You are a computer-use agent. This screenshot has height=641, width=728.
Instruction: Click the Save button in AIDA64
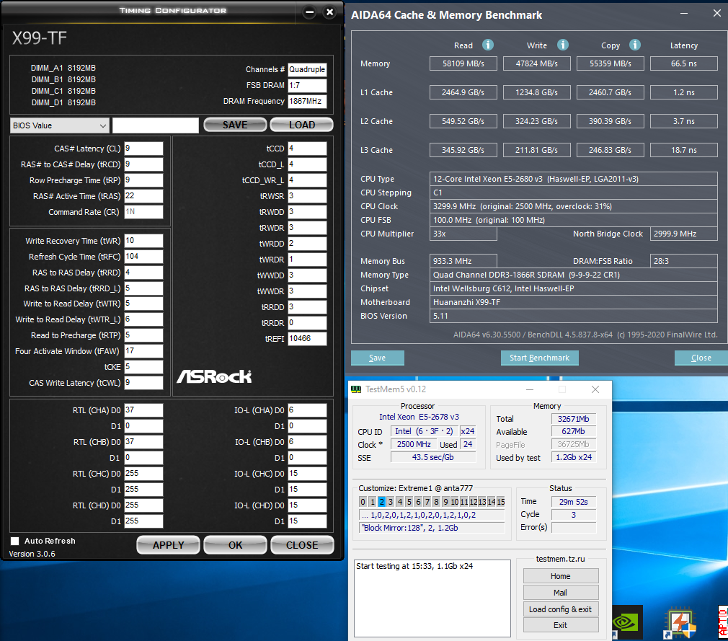(378, 358)
